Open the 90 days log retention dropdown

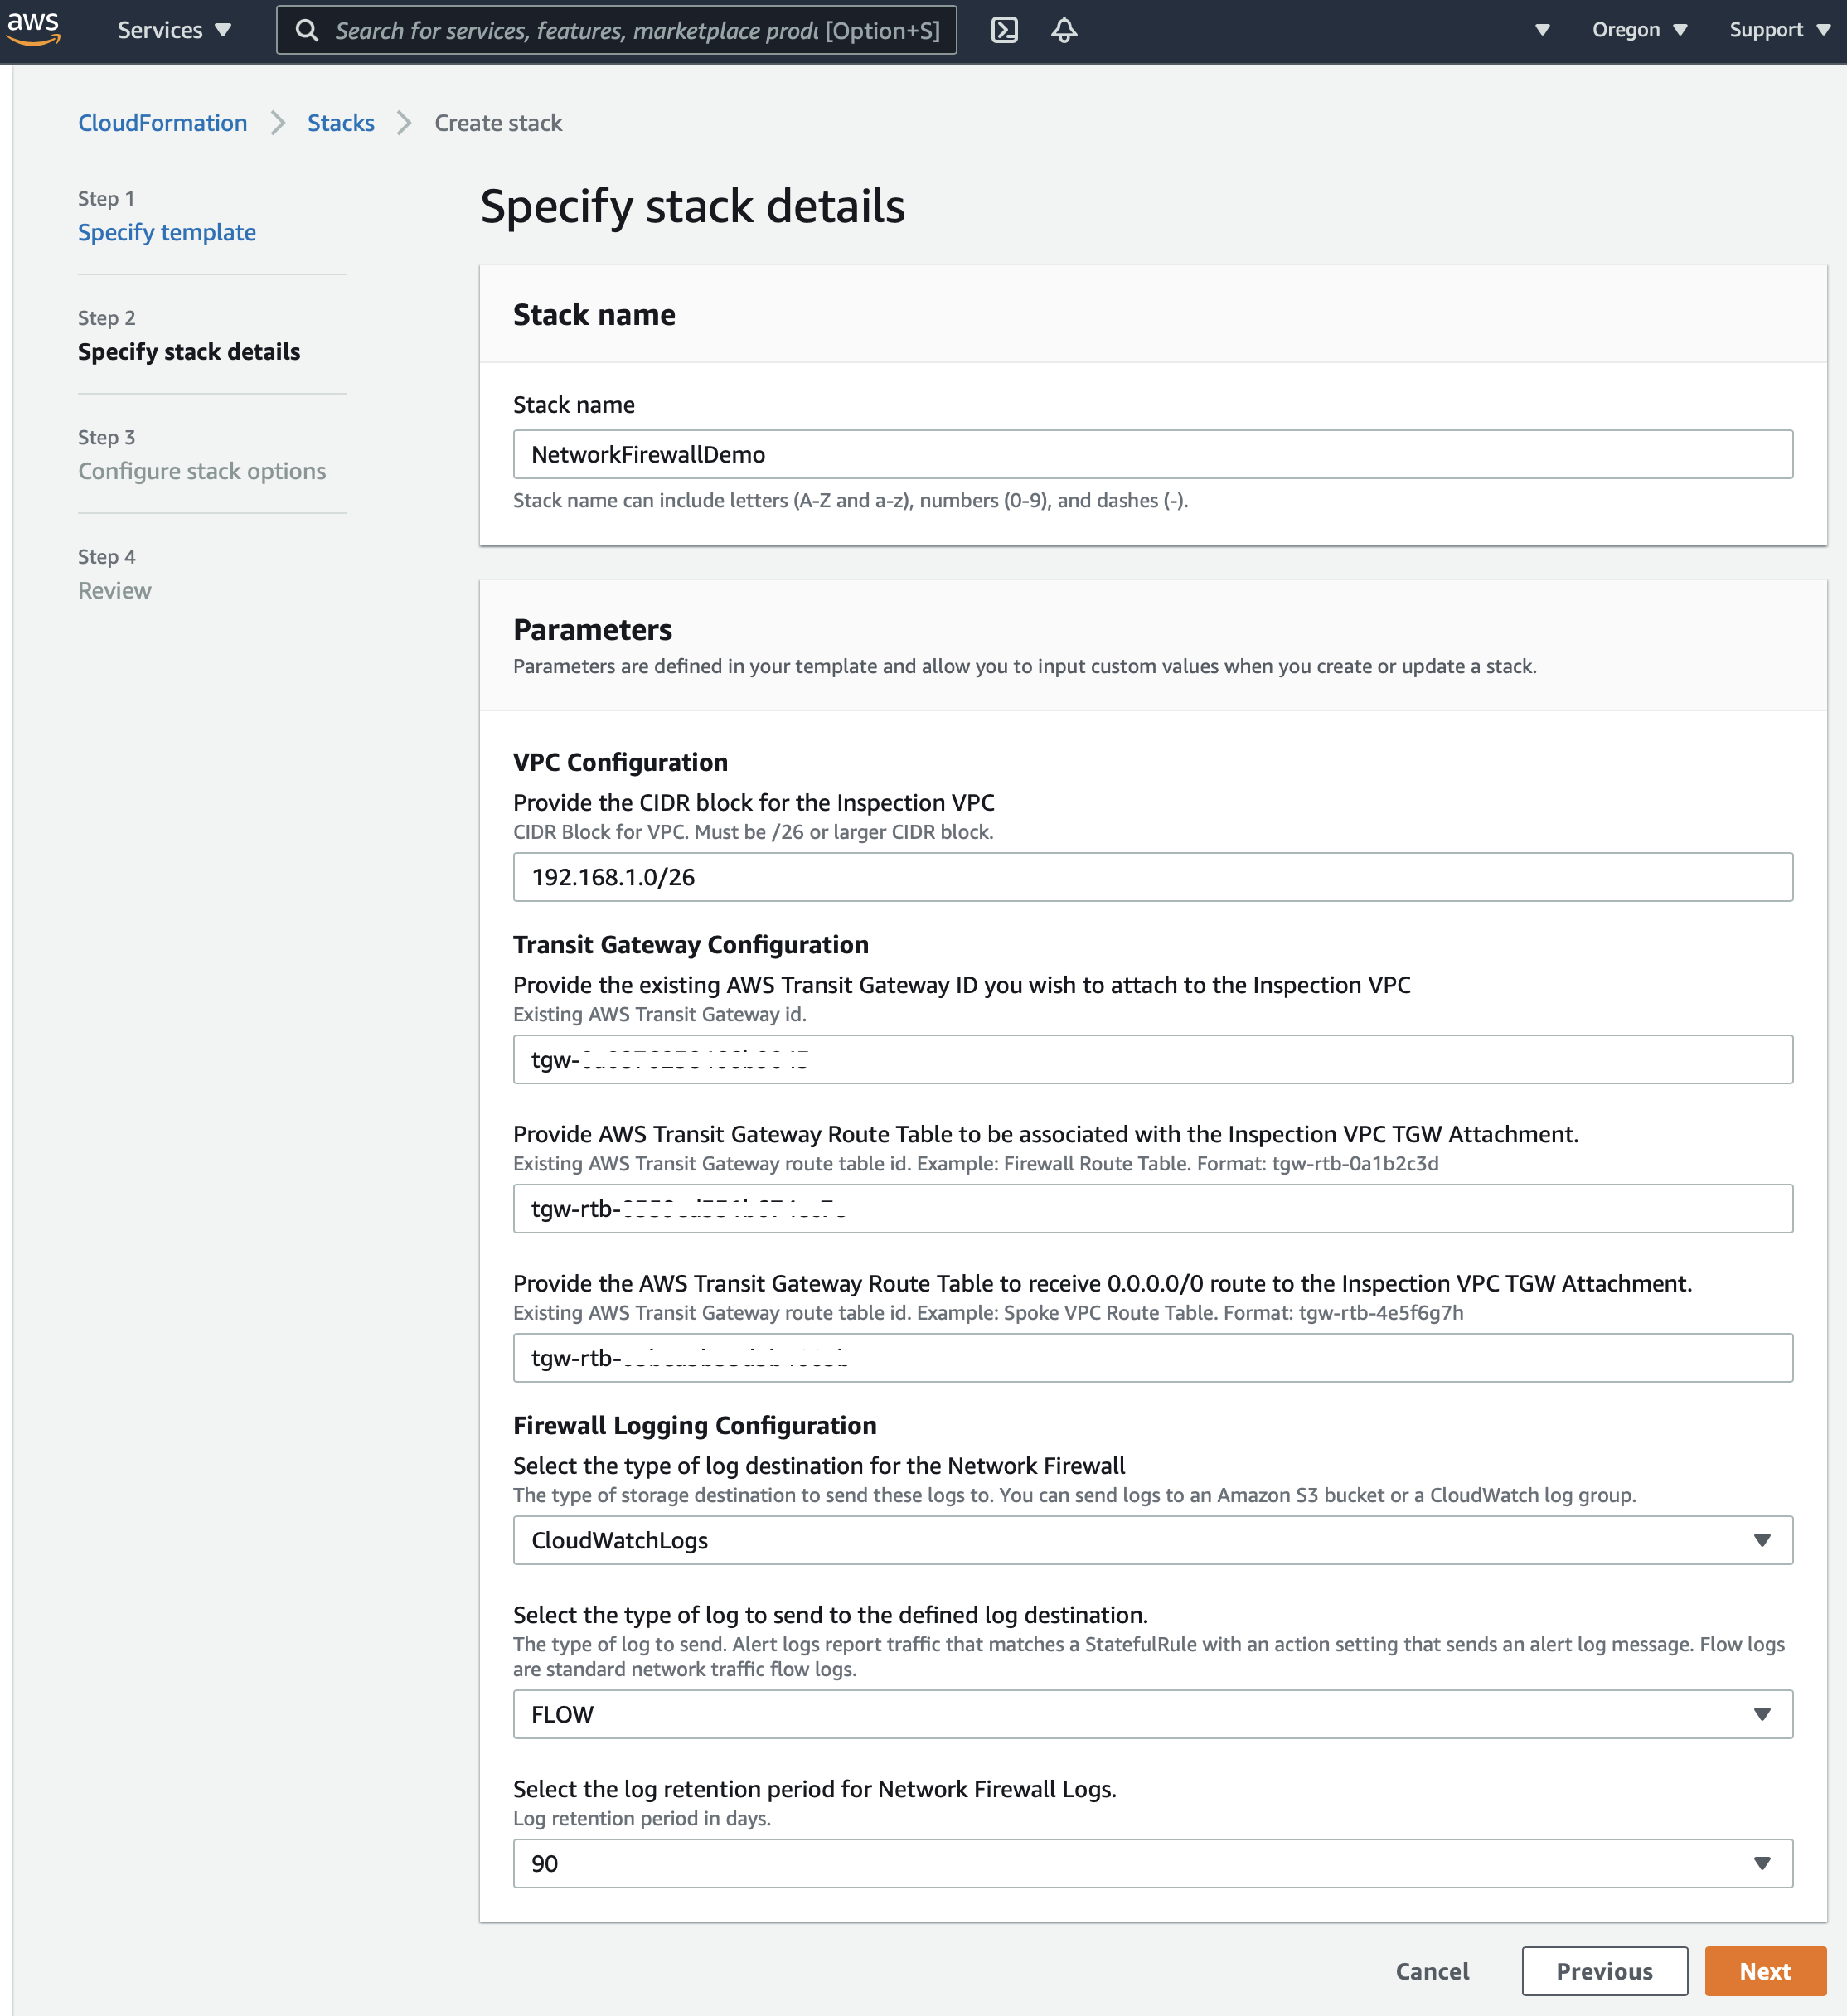tap(1152, 1863)
